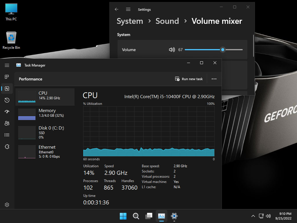Click Task Manager icon on taskbar

point(162,216)
